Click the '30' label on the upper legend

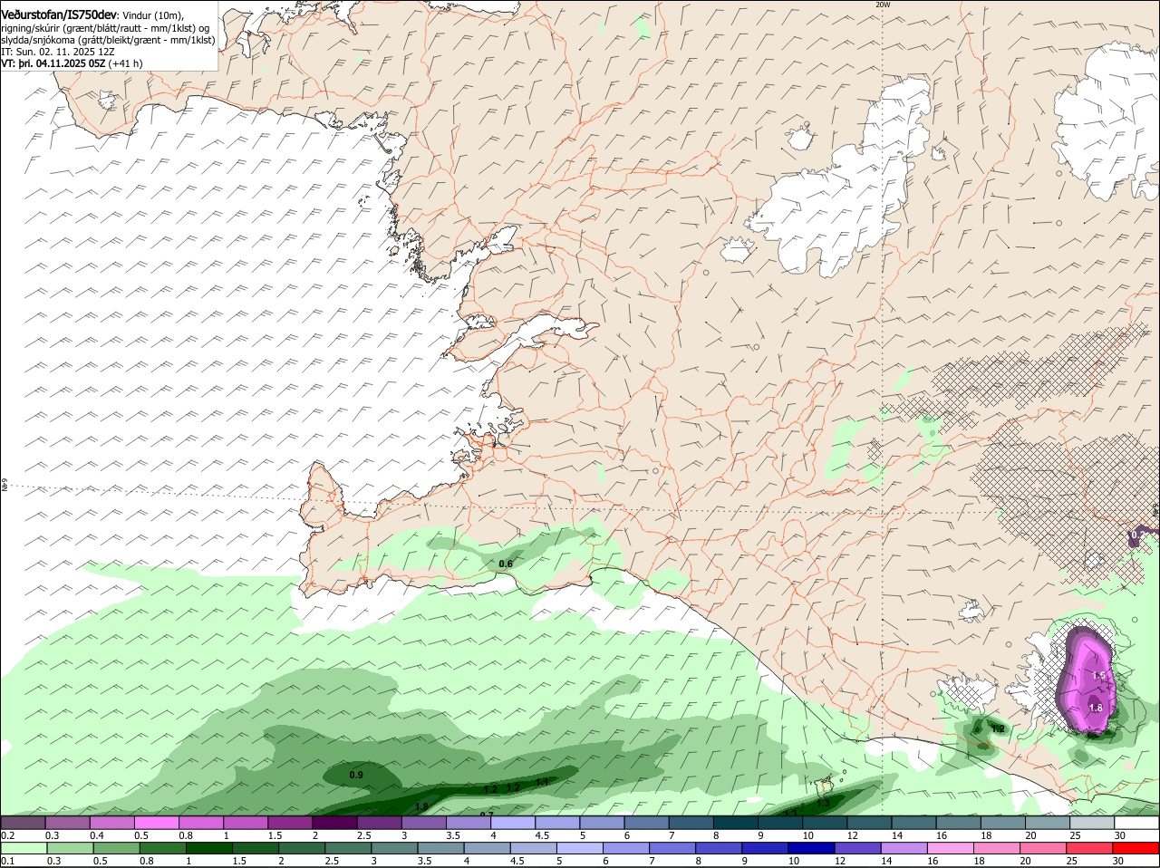(x=1119, y=835)
